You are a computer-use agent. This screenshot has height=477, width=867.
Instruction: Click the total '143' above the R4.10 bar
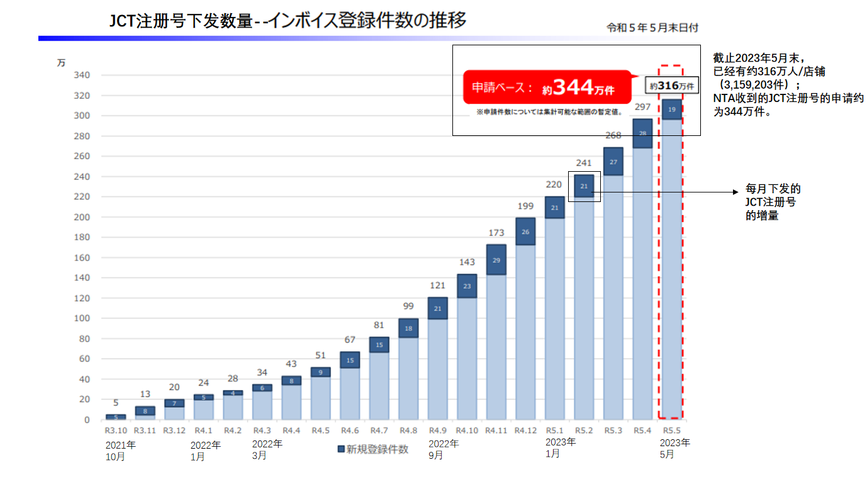pyautogui.click(x=467, y=262)
